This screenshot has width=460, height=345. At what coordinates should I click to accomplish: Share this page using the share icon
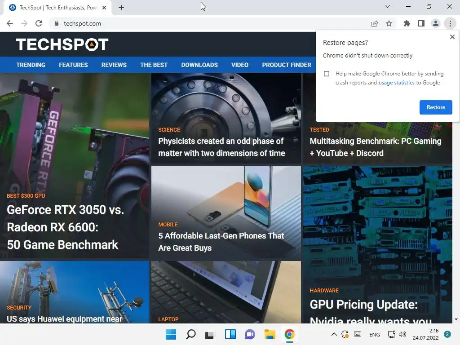375,23
